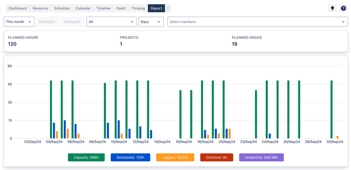Open the Resource tab
The image size is (351, 170).
[x=40, y=8]
